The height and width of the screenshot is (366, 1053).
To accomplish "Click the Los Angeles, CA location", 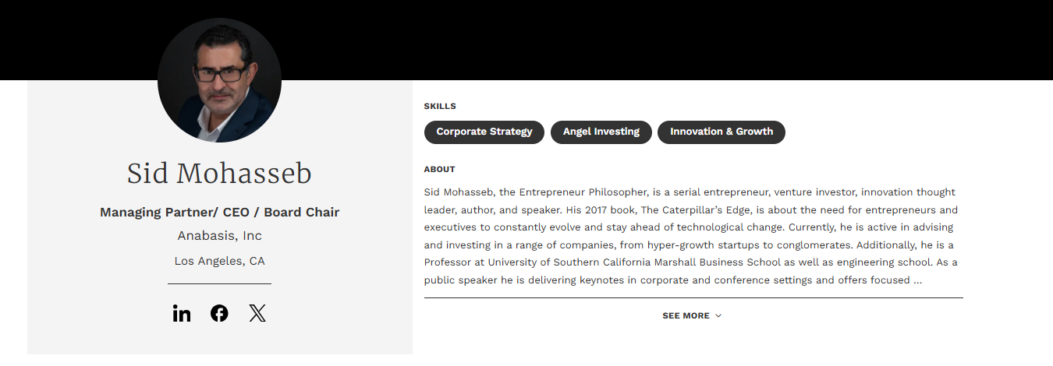I will pos(219,261).
